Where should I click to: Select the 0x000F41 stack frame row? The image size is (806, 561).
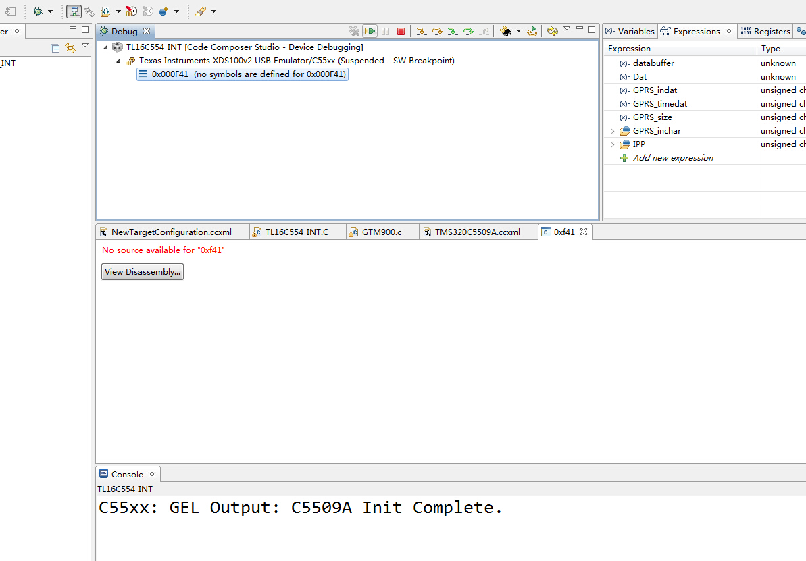click(243, 74)
